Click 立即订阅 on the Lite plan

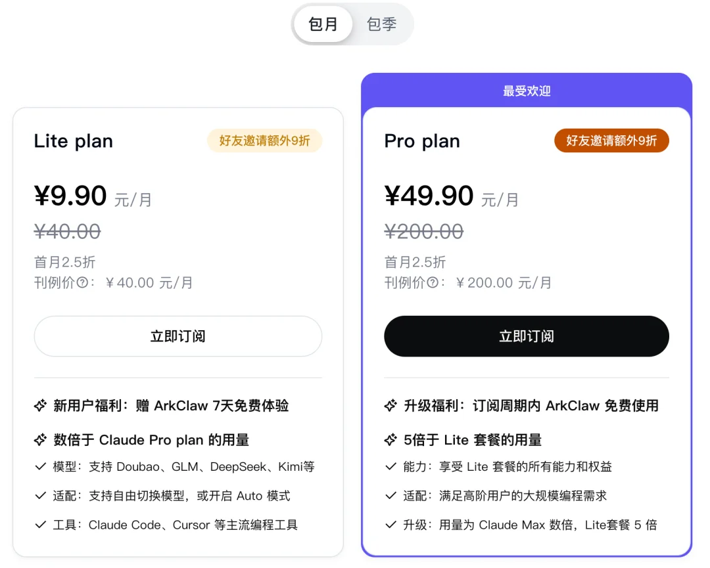pos(178,336)
